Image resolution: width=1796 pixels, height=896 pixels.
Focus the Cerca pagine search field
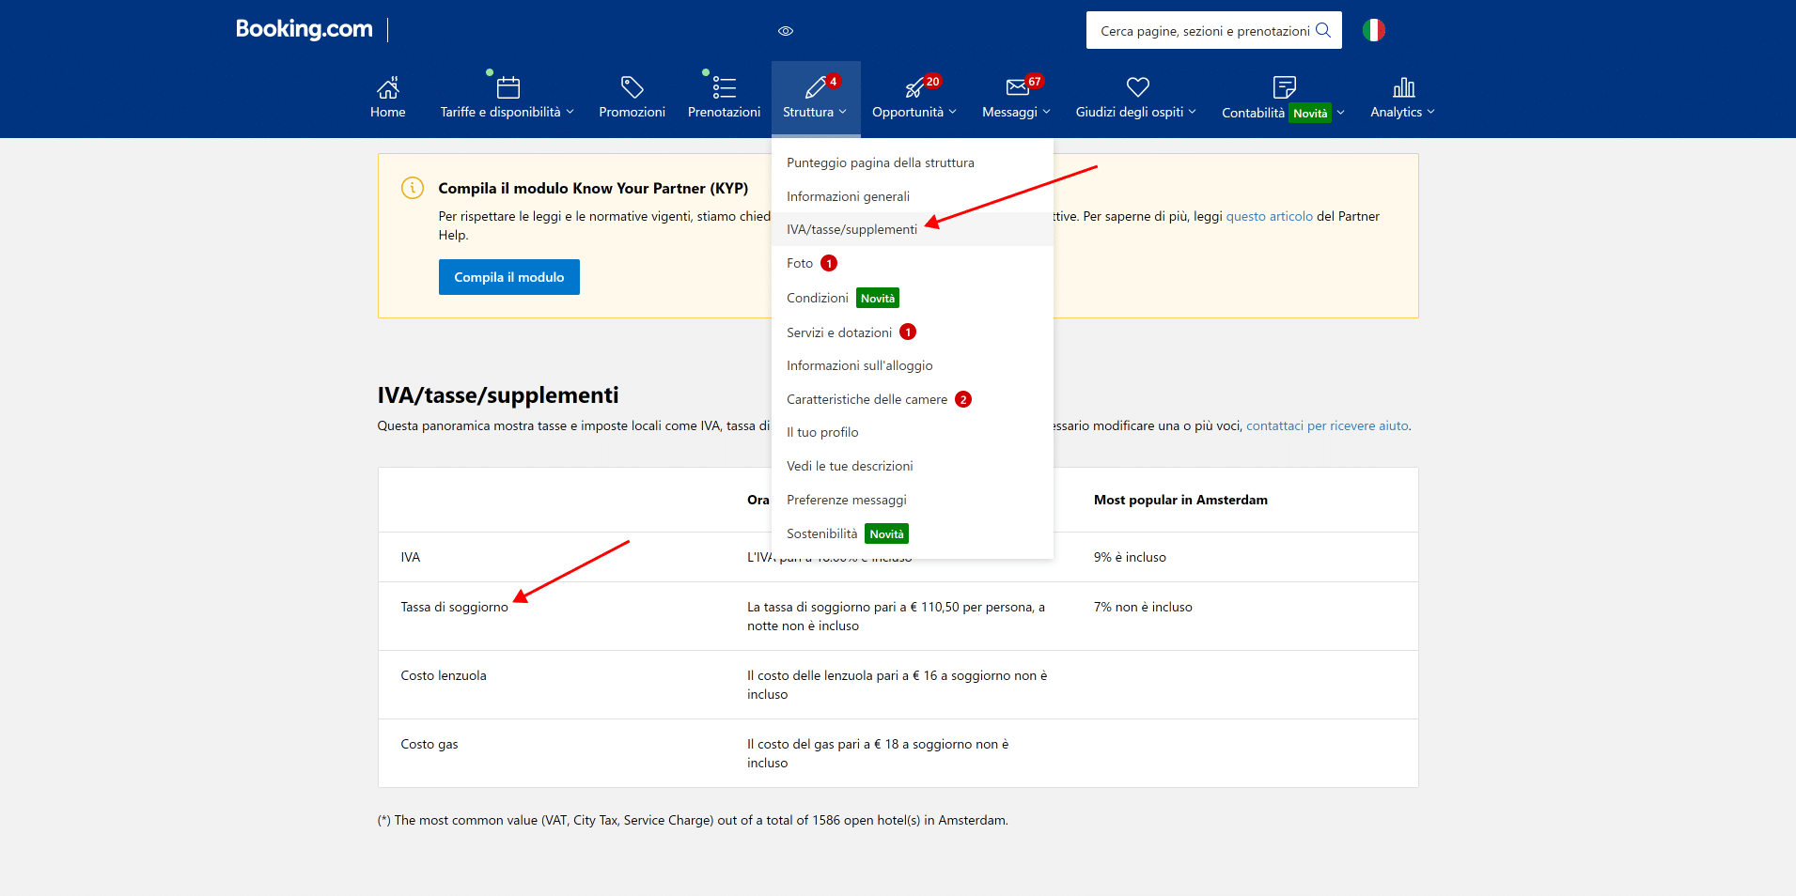(1205, 31)
